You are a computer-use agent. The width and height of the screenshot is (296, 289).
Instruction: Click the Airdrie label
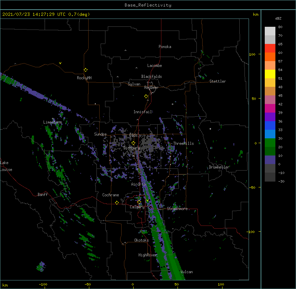click(139, 184)
